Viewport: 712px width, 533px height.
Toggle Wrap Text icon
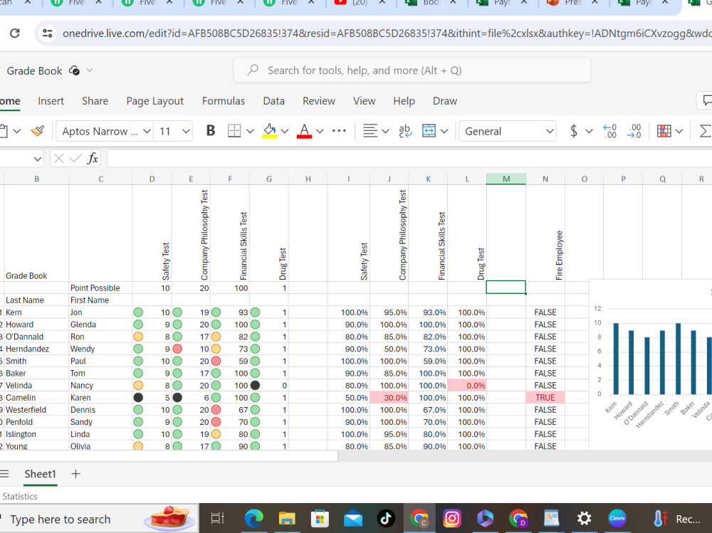[405, 131]
